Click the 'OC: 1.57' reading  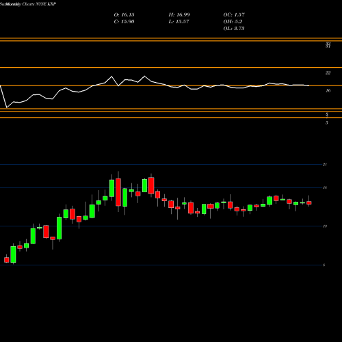[234, 15]
